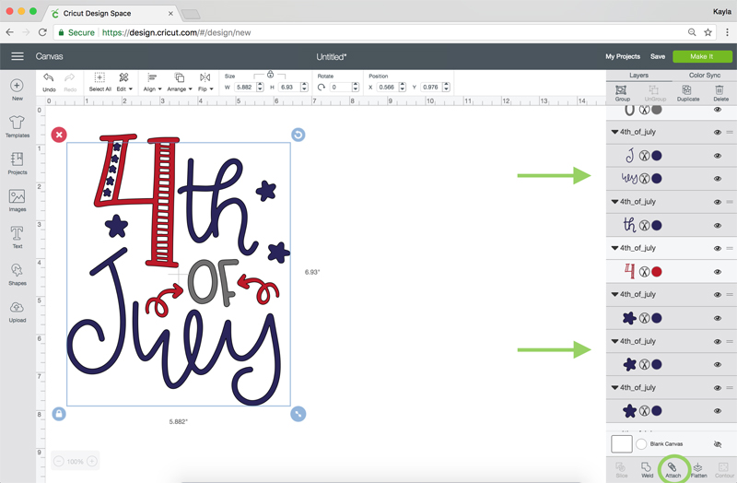Select the Cricut Design Space browser tab
This screenshot has height=483, width=737.
point(111,13)
